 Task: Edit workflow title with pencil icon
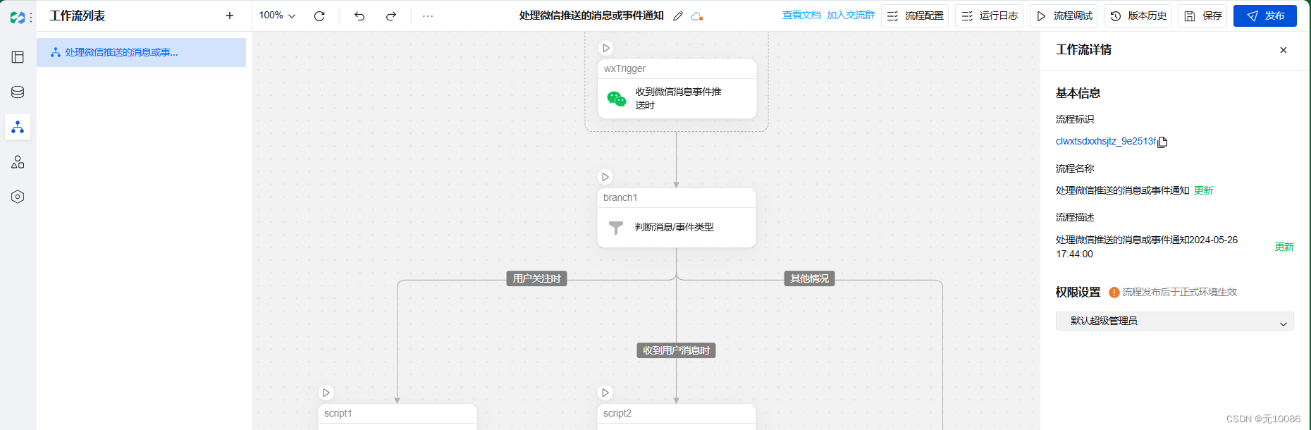tap(678, 16)
